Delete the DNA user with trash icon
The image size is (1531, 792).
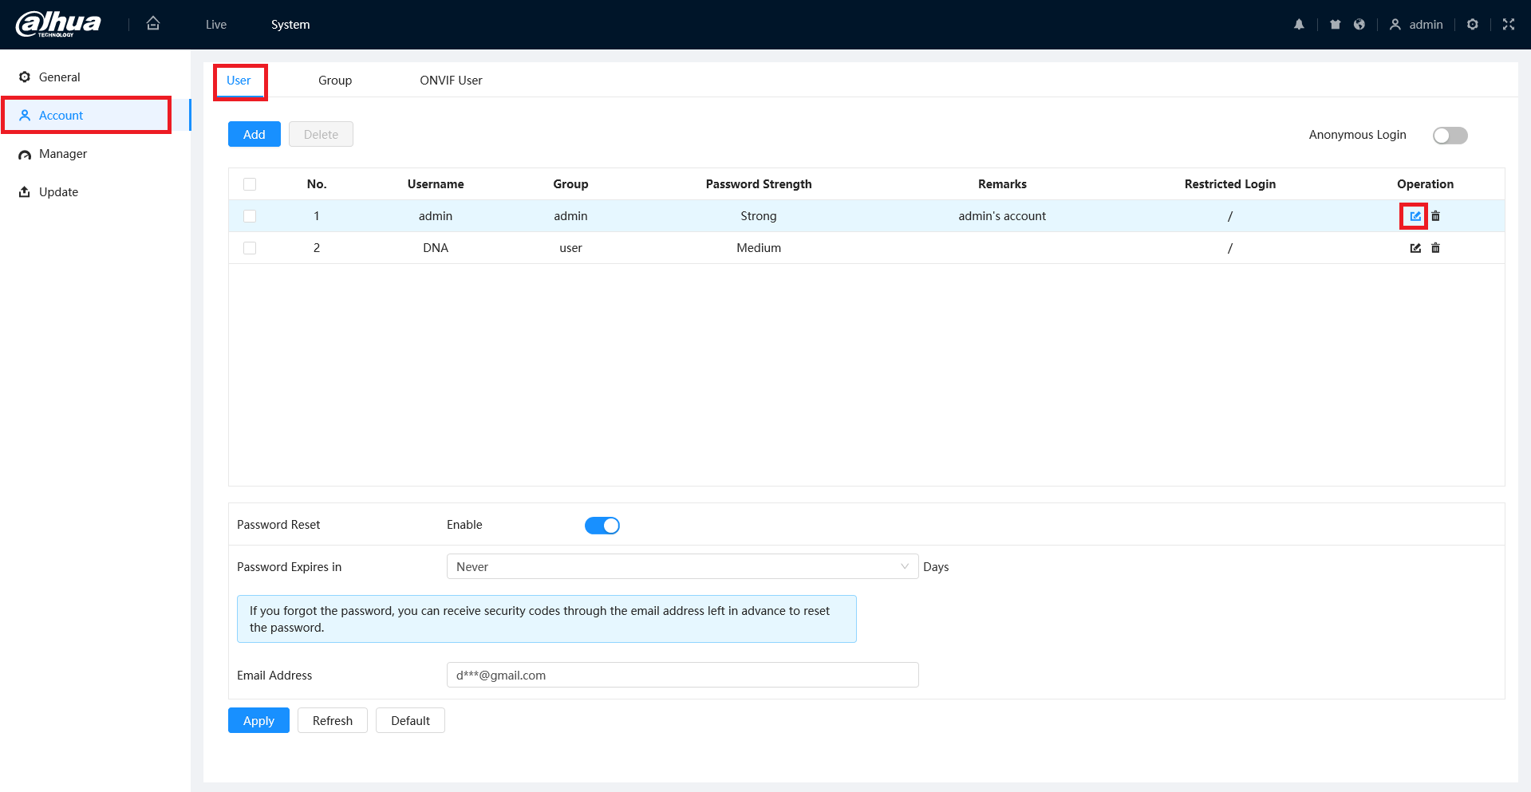(x=1435, y=248)
